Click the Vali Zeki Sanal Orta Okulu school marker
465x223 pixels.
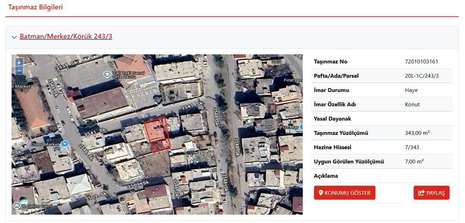coord(107,74)
